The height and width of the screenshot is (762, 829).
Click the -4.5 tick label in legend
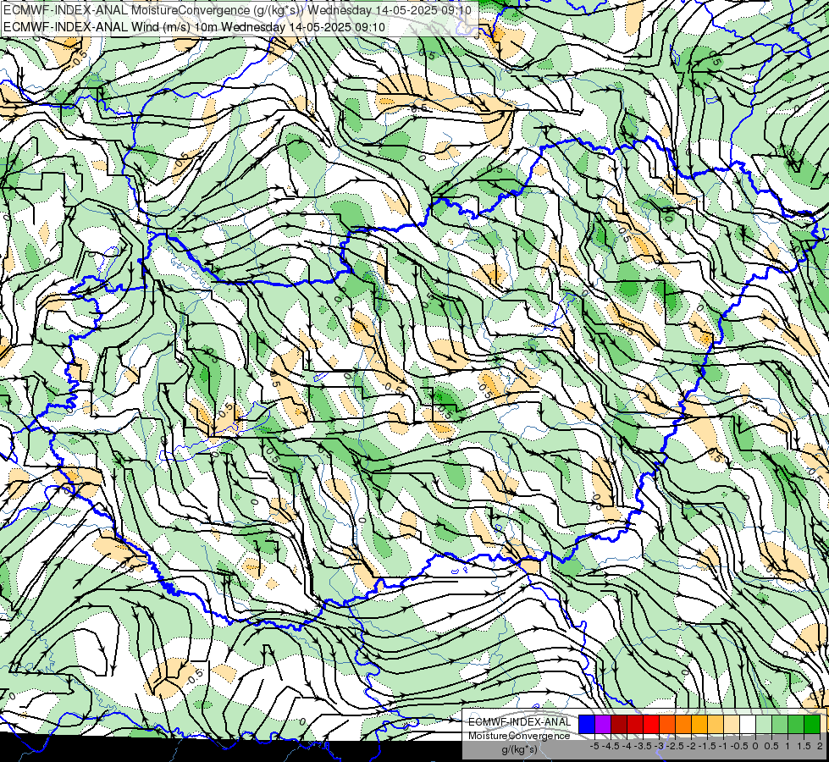tap(611, 746)
